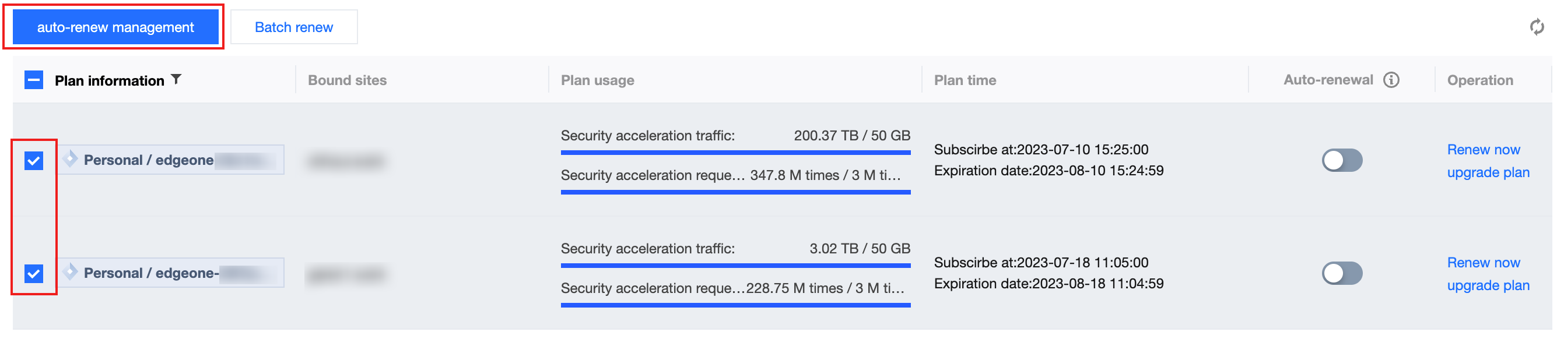Click the Auto-renewal info icon

pos(1391,80)
